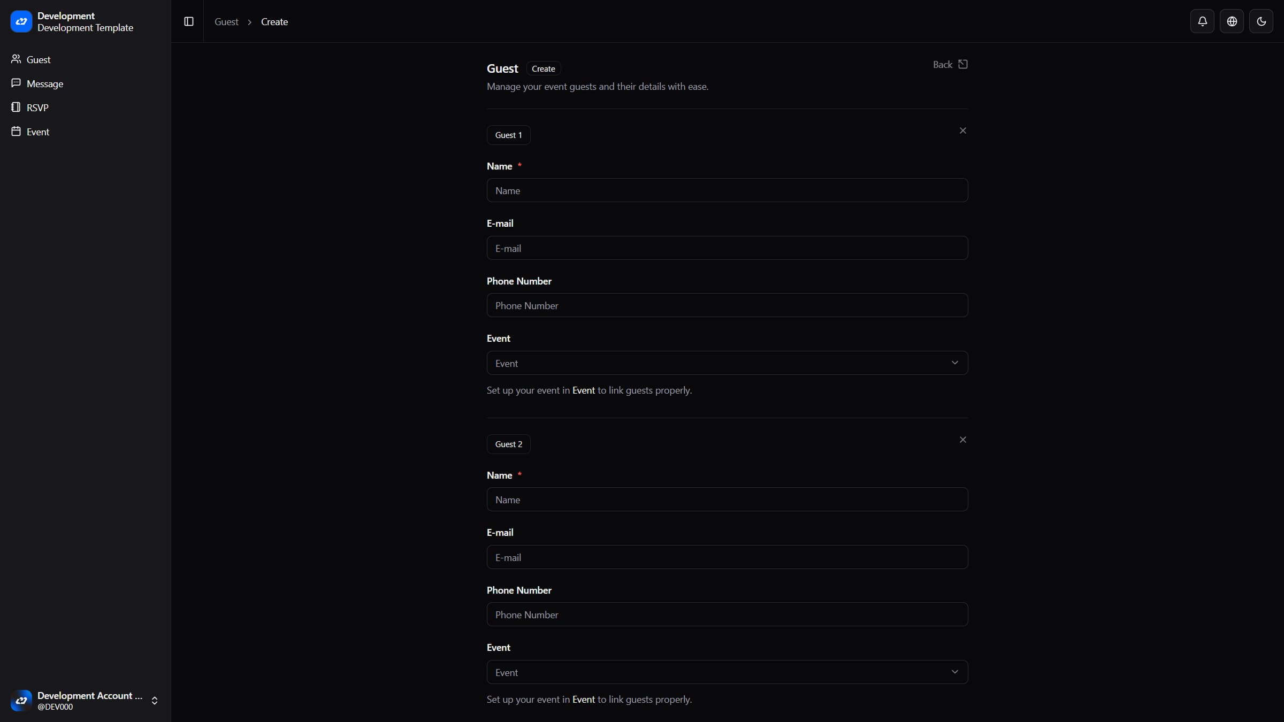This screenshot has height=722, width=1284.
Task: Click the Back button
Action: pos(950,65)
